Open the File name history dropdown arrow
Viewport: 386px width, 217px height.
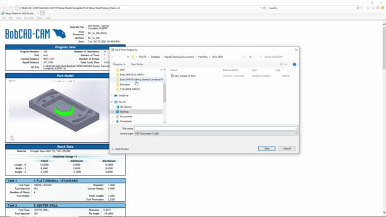click(x=296, y=128)
